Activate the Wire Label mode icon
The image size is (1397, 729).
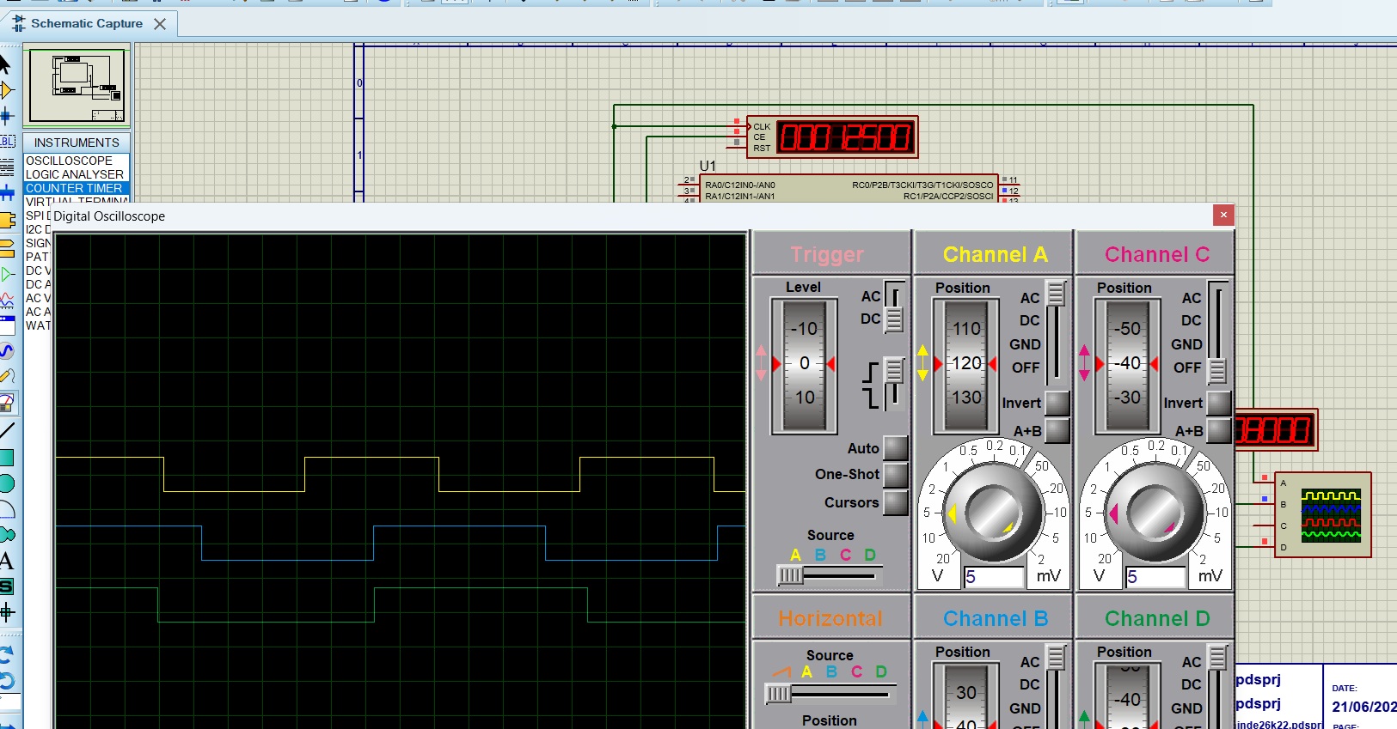pyautogui.click(x=7, y=141)
